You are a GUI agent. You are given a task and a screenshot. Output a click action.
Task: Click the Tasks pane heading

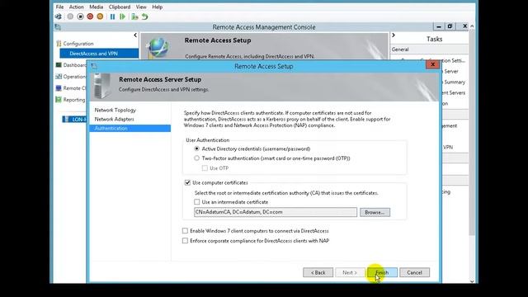[435, 39]
